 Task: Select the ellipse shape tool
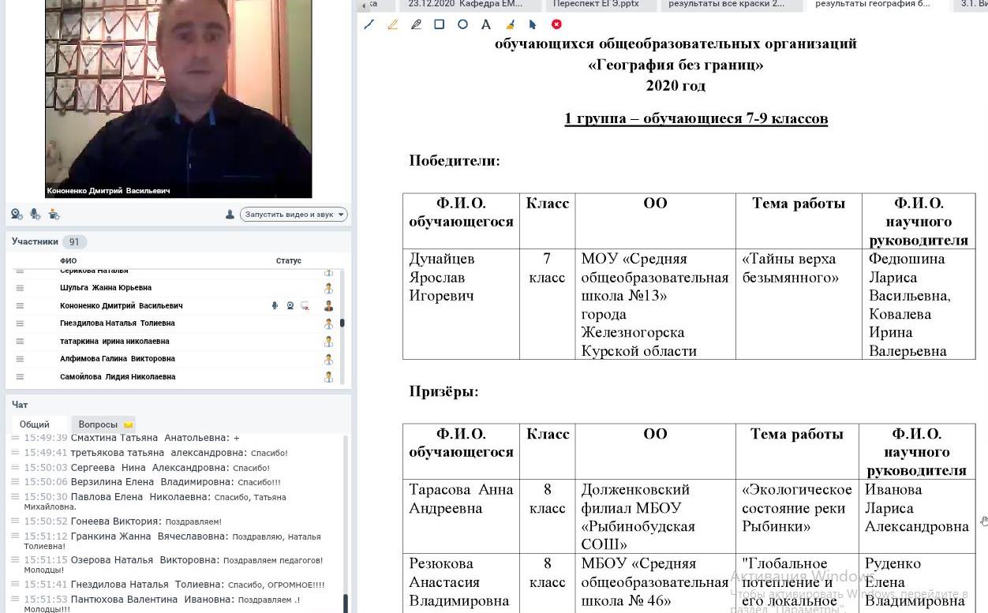click(x=462, y=24)
